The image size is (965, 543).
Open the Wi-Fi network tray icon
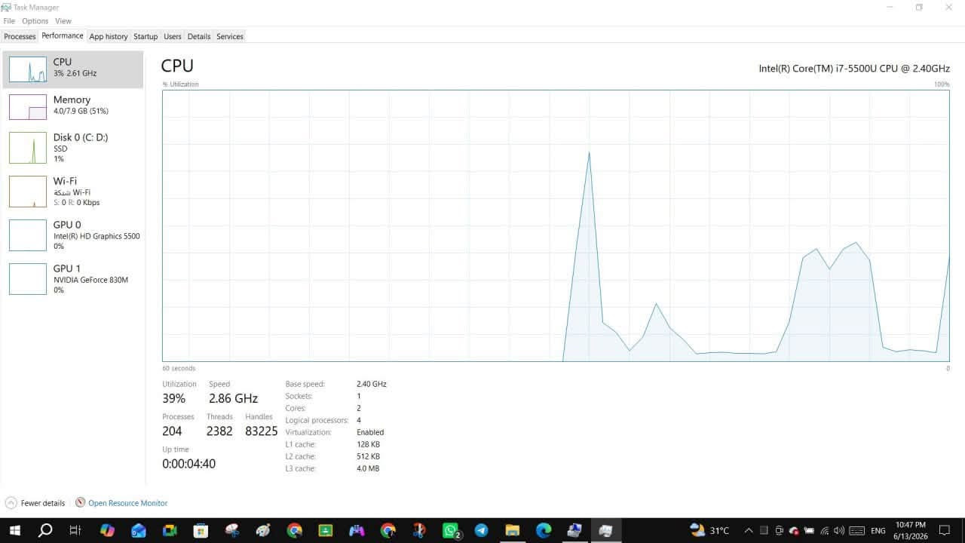click(825, 530)
